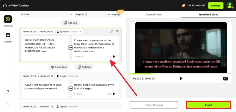The image size is (236, 112).
Task: Play the Crimea translation audio preview
Action: coord(114,57)
